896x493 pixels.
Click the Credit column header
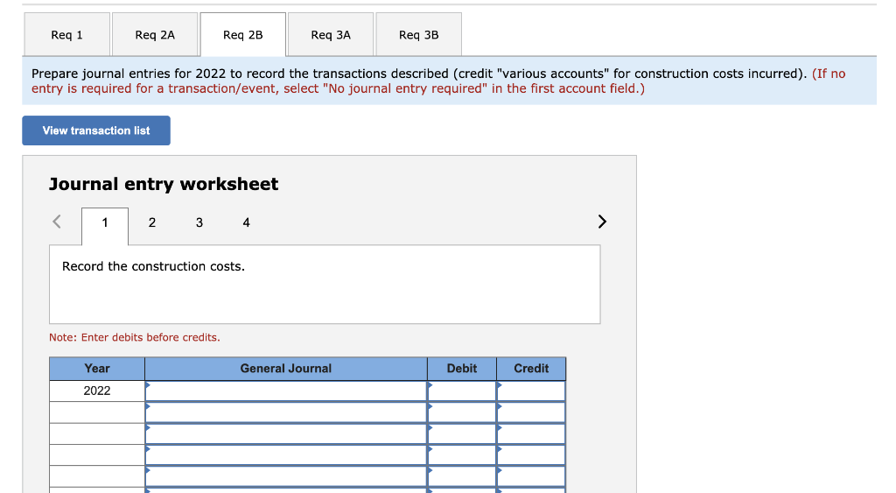pyautogui.click(x=531, y=369)
